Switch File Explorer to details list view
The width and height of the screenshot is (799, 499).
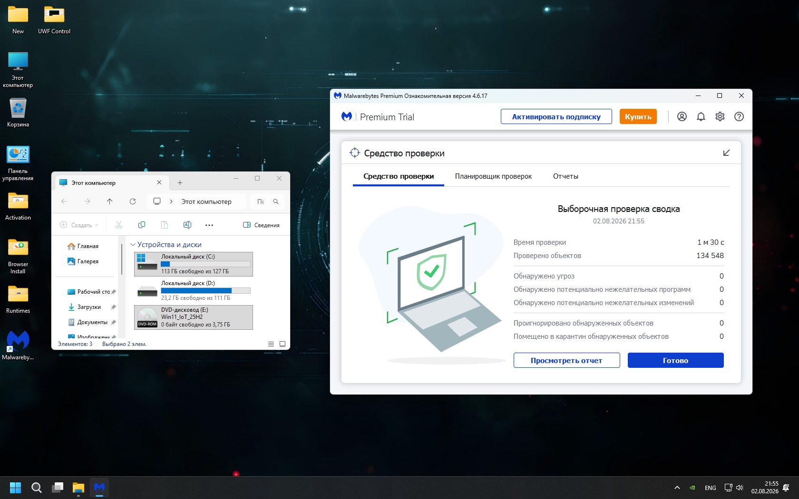click(271, 344)
